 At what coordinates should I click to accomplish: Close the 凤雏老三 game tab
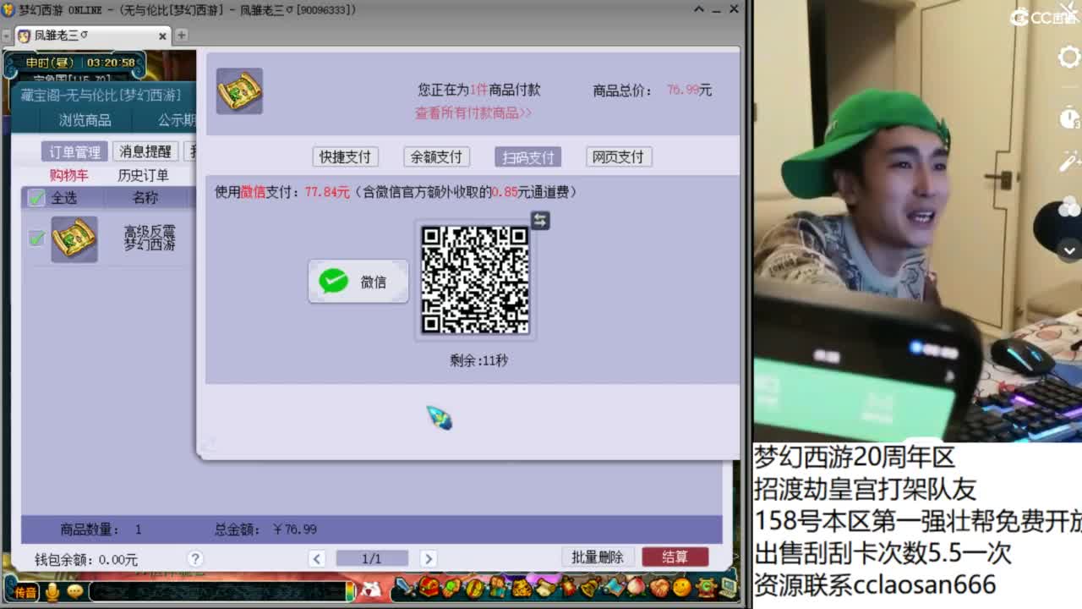[x=162, y=36]
